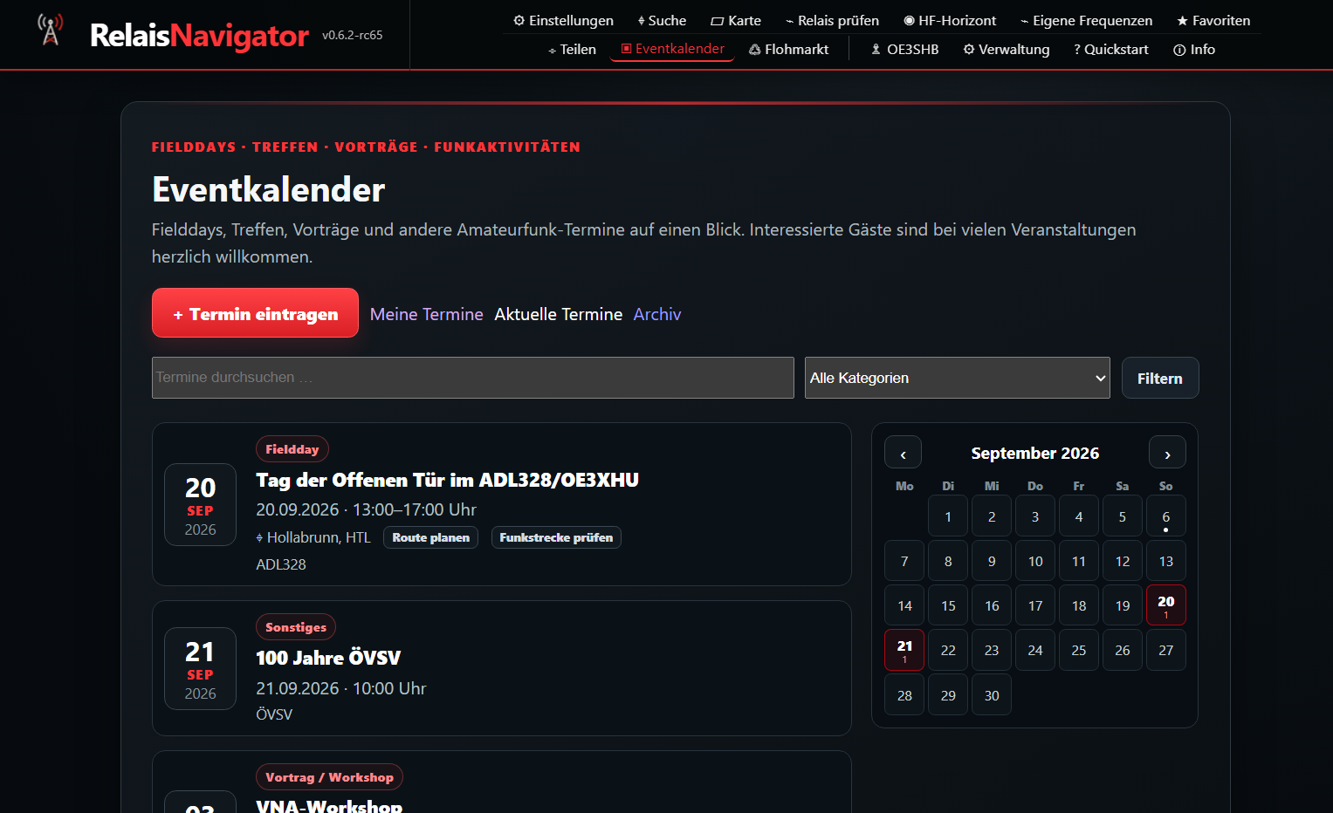
Task: Click the Teilen navigation item
Action: pyautogui.click(x=572, y=49)
